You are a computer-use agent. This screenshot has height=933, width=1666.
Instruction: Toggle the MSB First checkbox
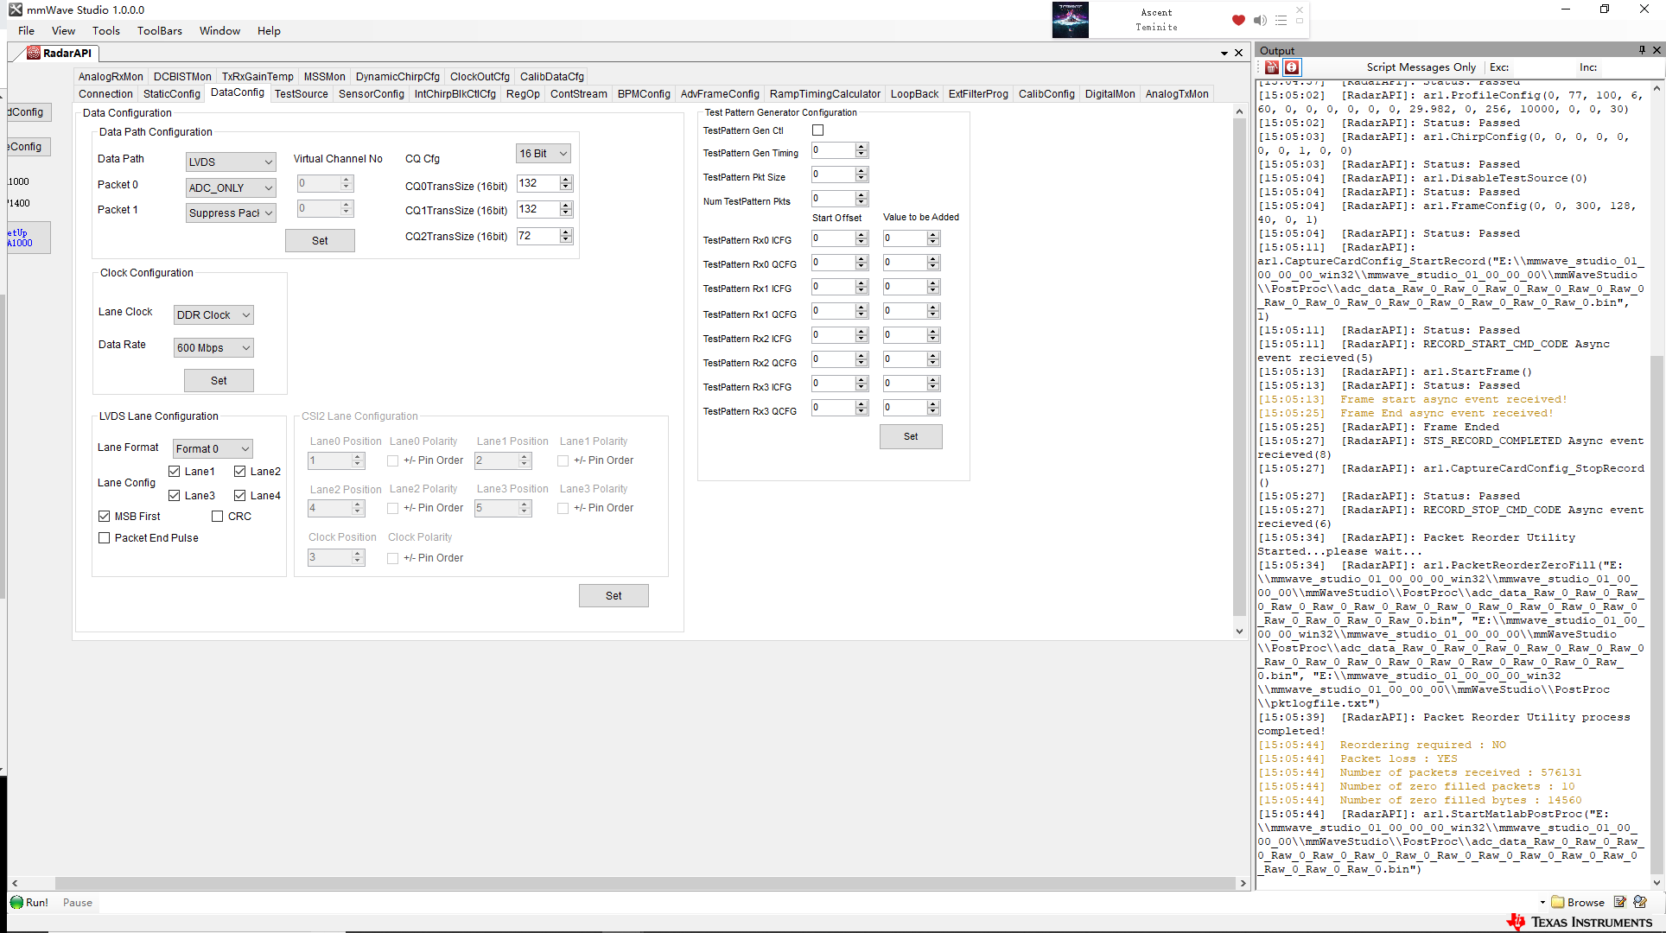click(105, 517)
